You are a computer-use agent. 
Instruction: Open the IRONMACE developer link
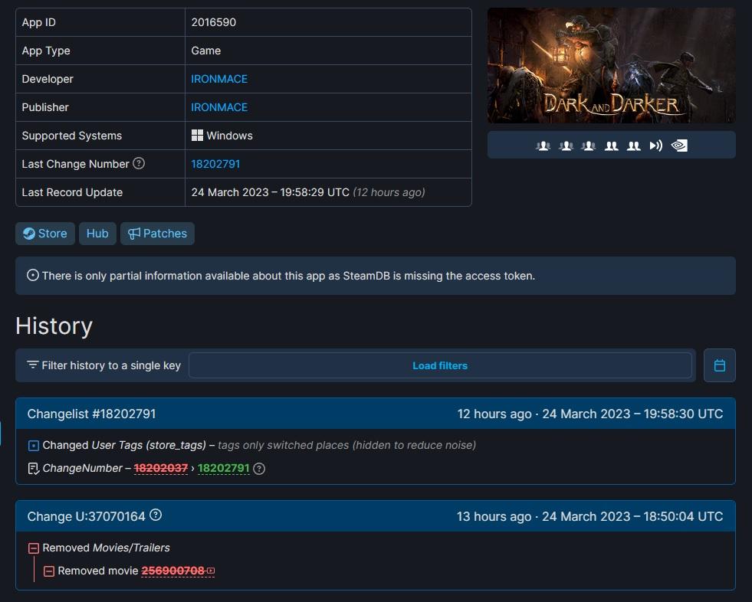point(219,79)
